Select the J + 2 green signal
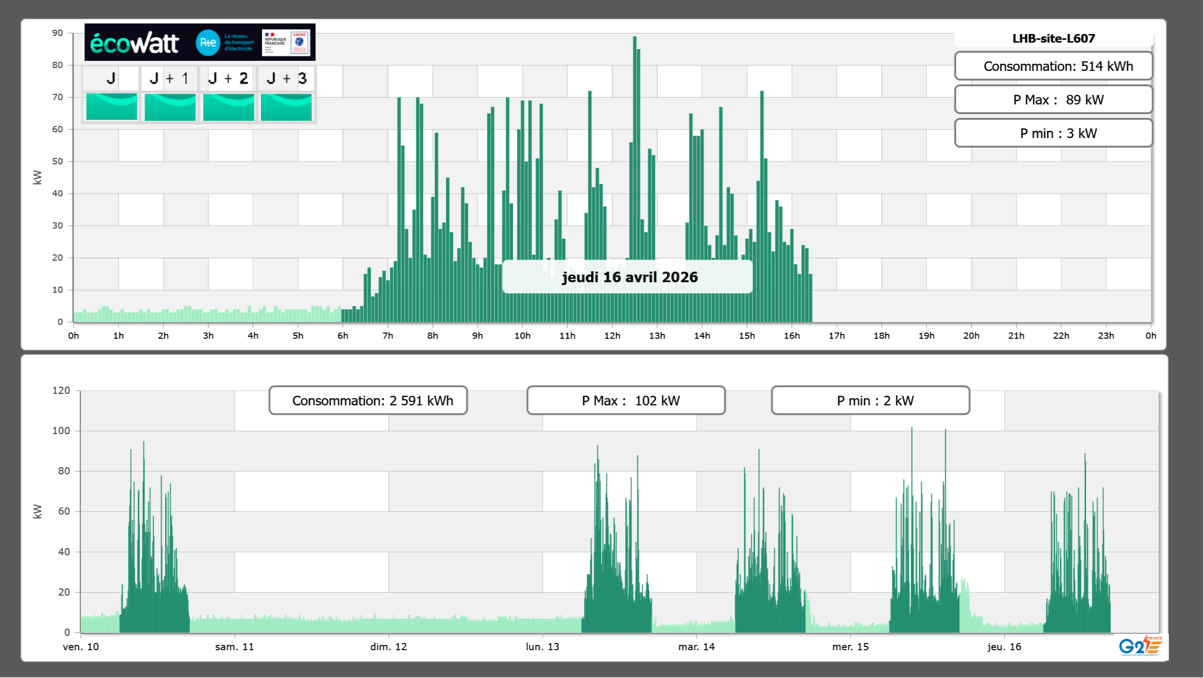1204x678 pixels. [x=228, y=107]
